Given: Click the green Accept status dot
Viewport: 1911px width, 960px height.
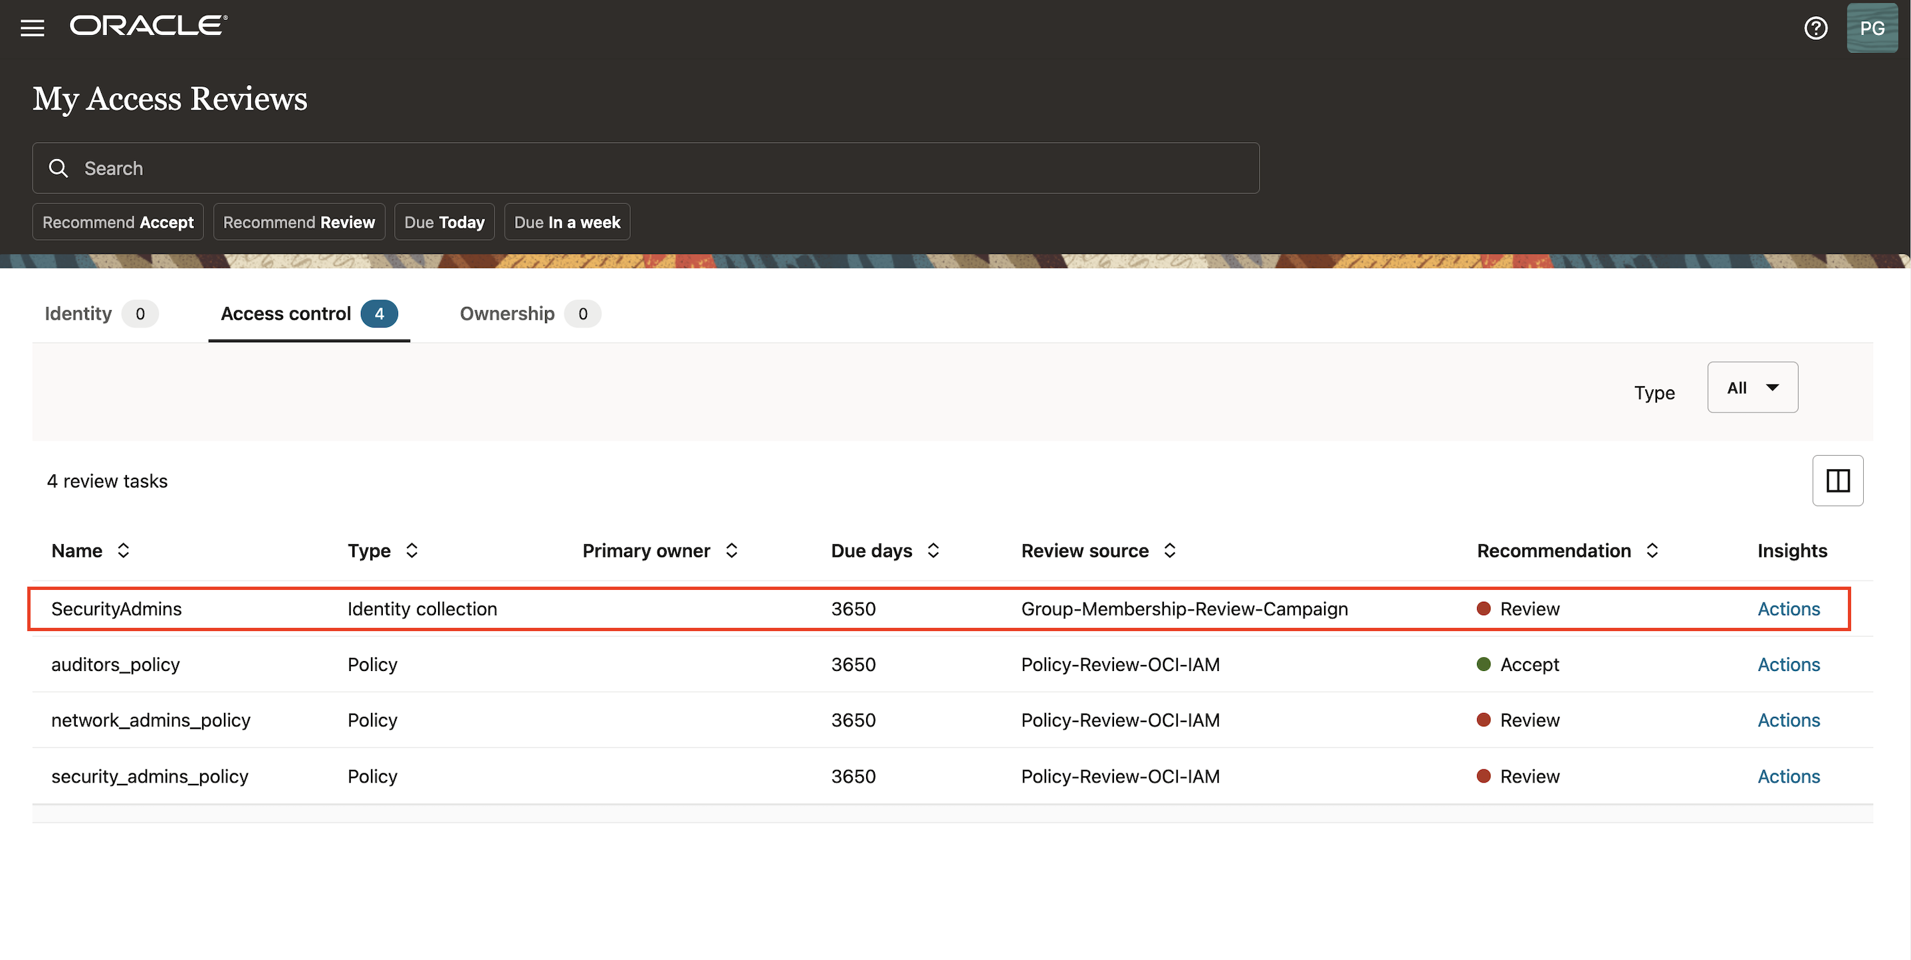Looking at the screenshot, I should coord(1484,664).
